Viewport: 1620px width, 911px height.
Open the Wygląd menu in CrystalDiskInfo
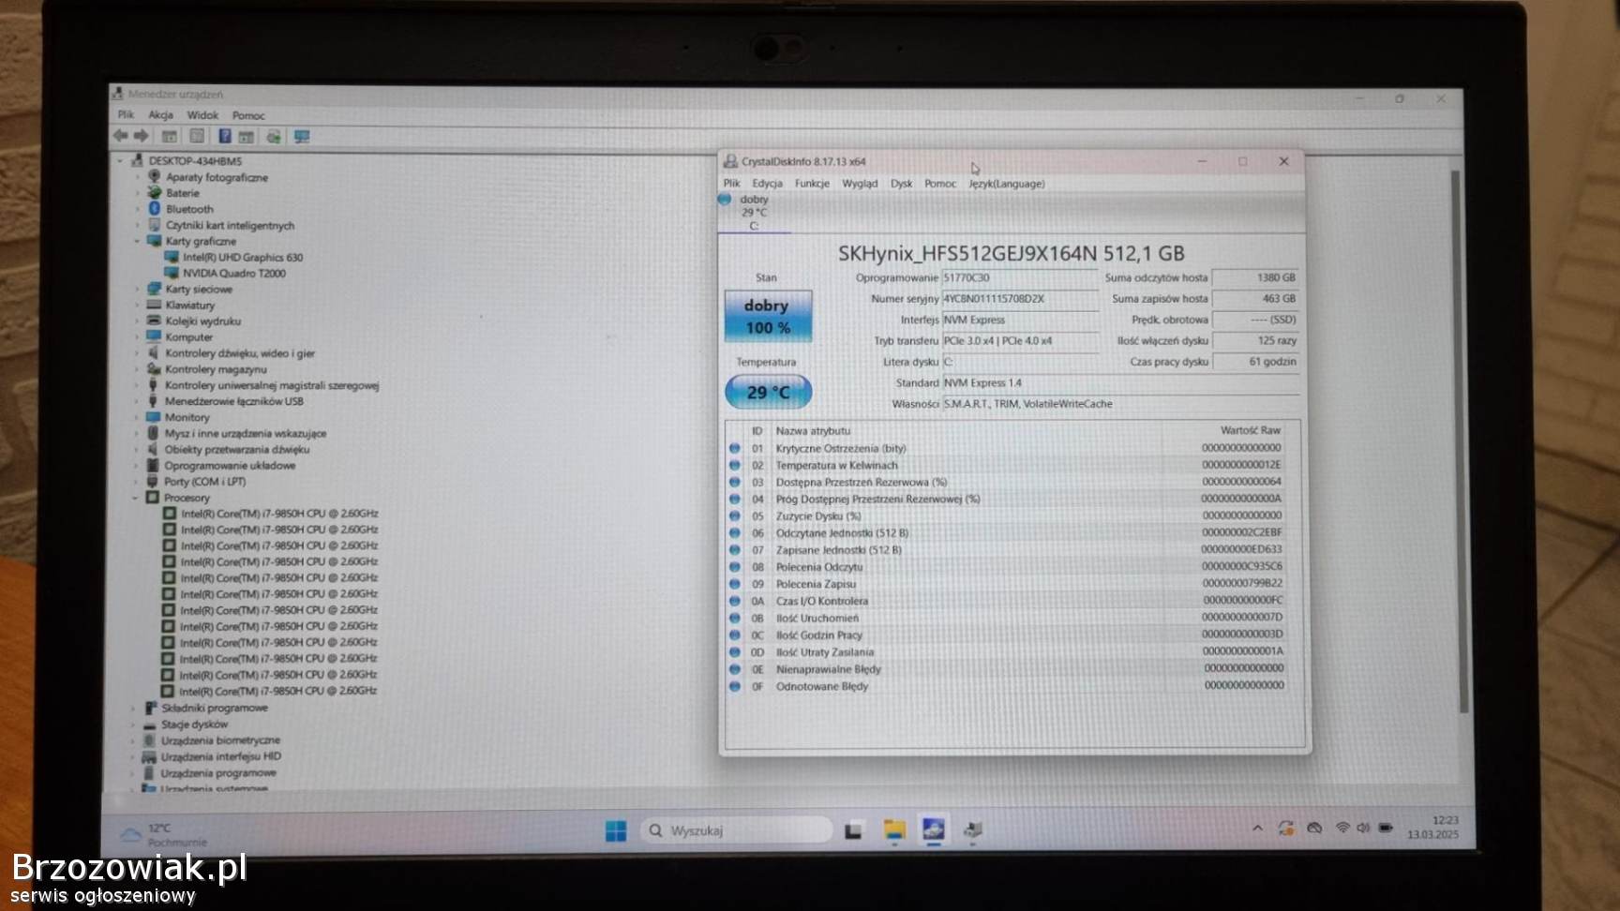[x=860, y=184]
